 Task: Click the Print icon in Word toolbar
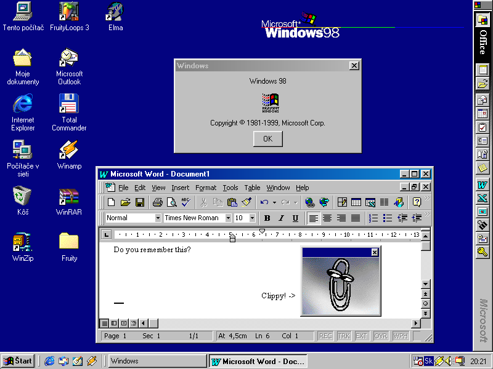(x=158, y=202)
